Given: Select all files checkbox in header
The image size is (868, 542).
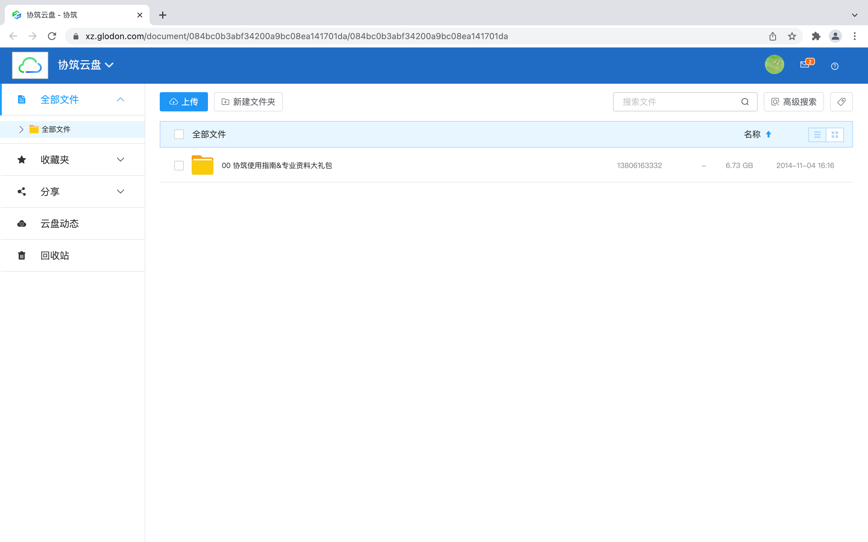Looking at the screenshot, I should [x=179, y=134].
